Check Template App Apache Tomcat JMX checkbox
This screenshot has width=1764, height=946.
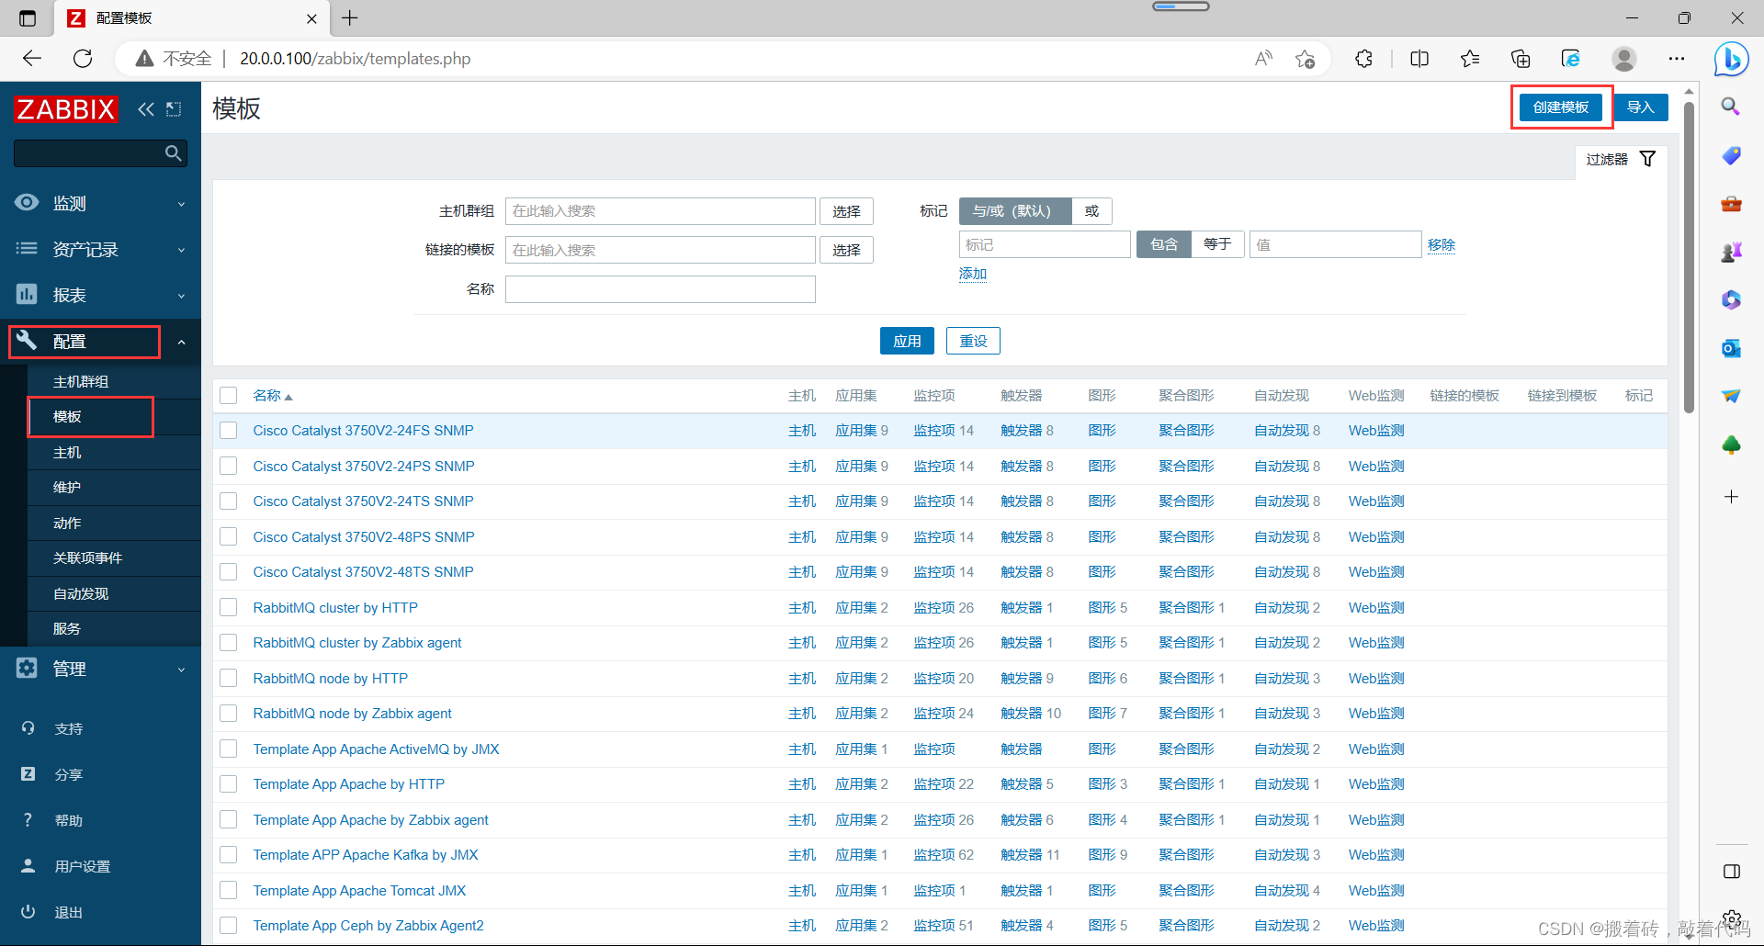(229, 890)
